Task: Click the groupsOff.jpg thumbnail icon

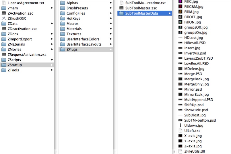Action: point(180,27)
